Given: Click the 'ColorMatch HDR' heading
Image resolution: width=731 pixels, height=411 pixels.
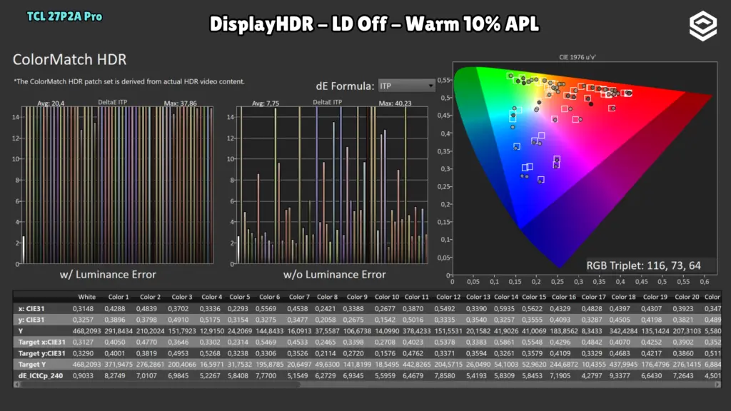Looking at the screenshot, I should coord(69,60).
